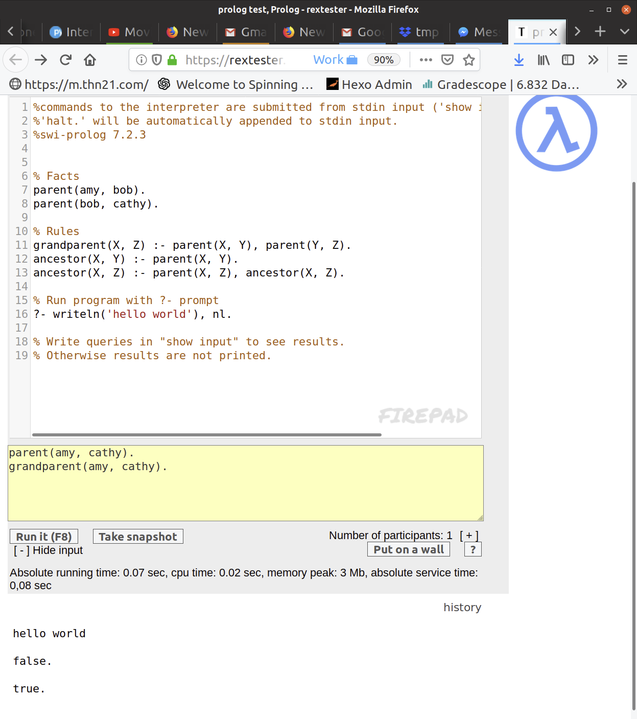Image resolution: width=637 pixels, height=719 pixels.
Task: Open the Downloads panel
Action: 519,60
